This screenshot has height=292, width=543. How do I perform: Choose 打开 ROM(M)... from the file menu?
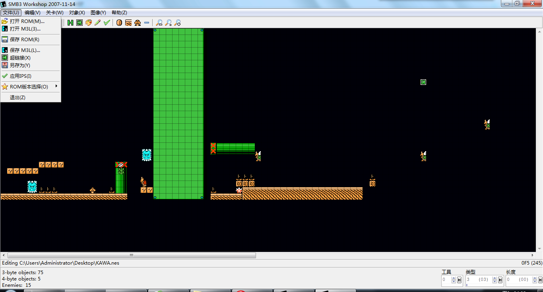31,21
